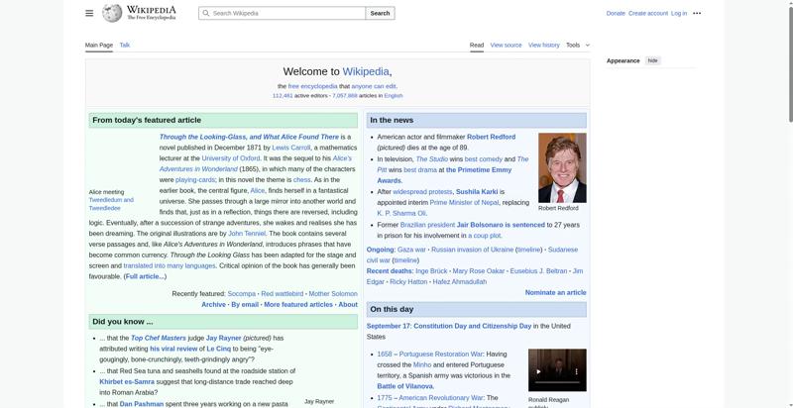Click the 'chess' link

tap(302, 180)
